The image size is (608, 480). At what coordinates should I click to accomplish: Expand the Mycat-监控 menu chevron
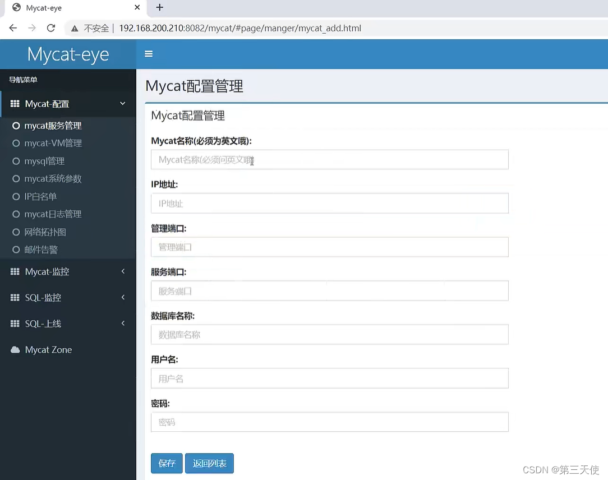coord(123,271)
